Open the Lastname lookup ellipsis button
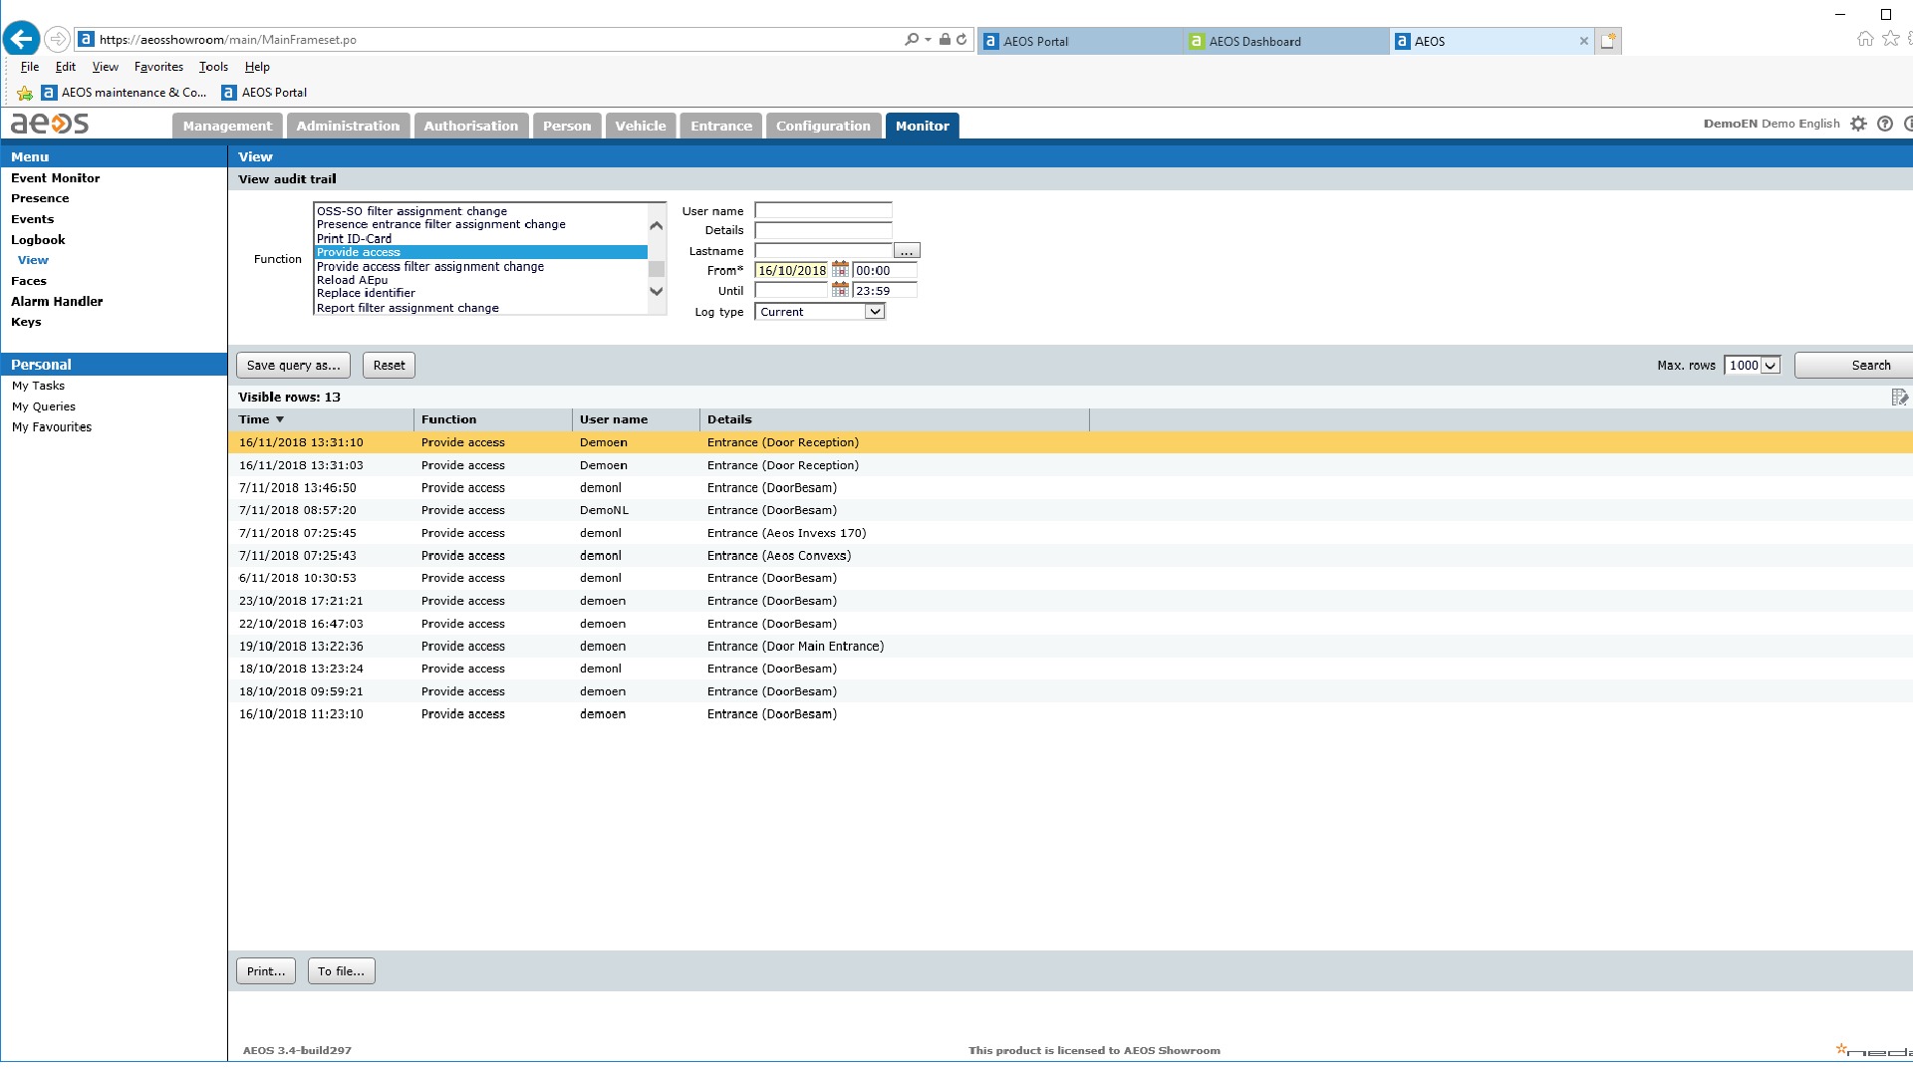The width and height of the screenshot is (1913, 1076). click(x=907, y=251)
